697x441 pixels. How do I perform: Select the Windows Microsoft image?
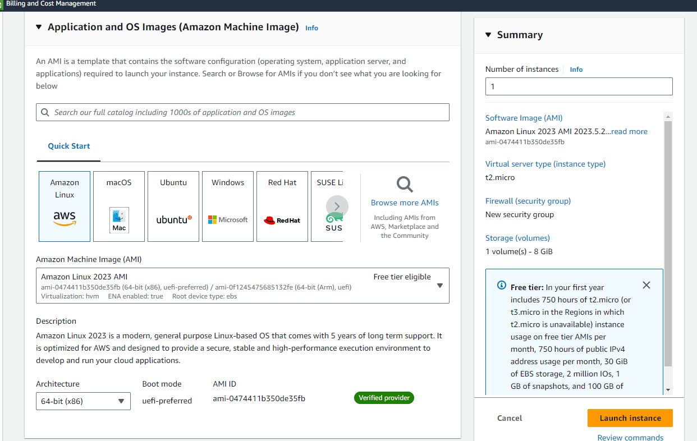pos(227,206)
